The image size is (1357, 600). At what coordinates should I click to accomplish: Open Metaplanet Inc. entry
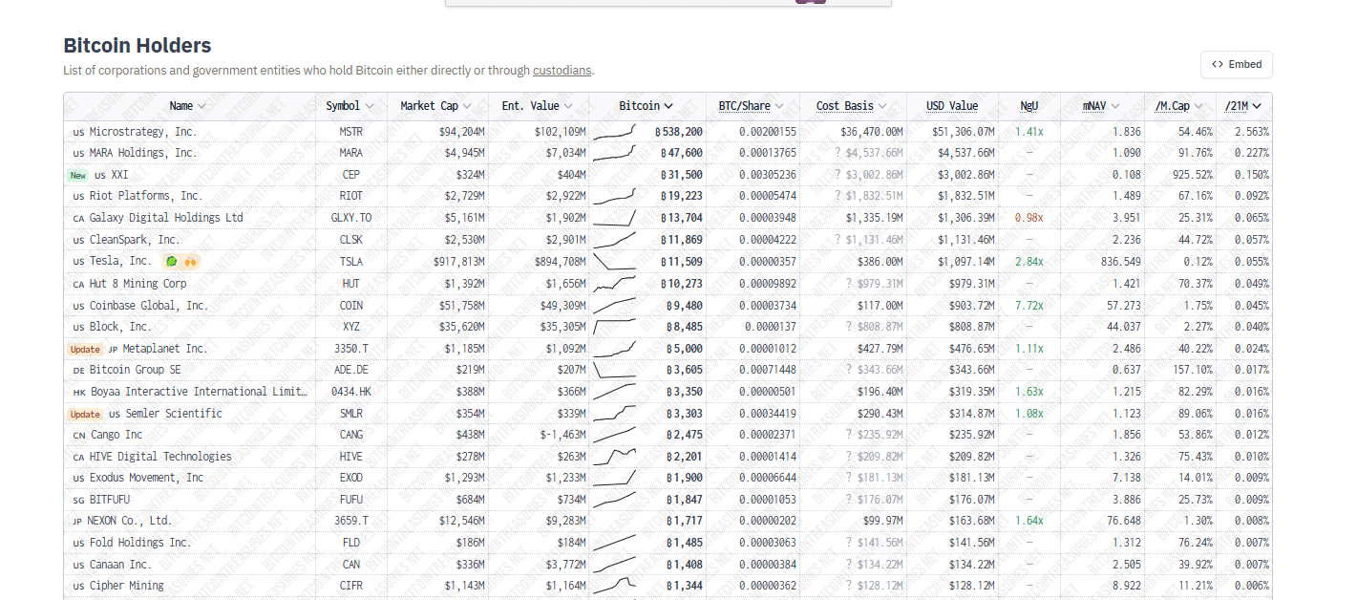click(x=164, y=349)
